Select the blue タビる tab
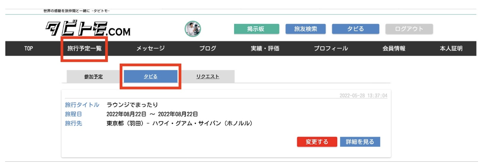The width and height of the screenshot is (480, 168). (x=150, y=77)
